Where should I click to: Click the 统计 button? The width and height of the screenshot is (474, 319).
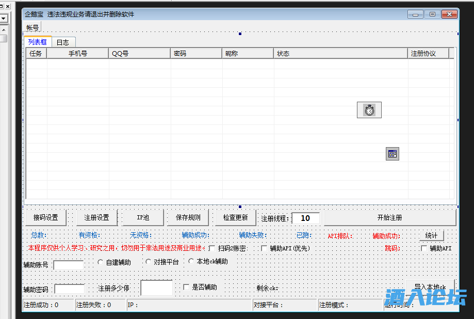431,235
